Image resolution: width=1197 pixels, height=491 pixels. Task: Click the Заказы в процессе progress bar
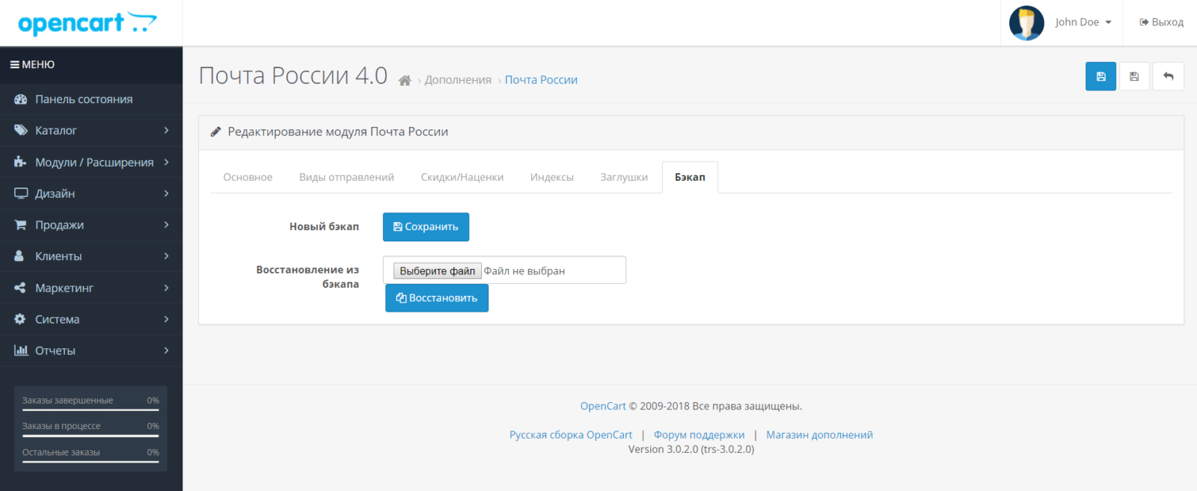(x=91, y=436)
